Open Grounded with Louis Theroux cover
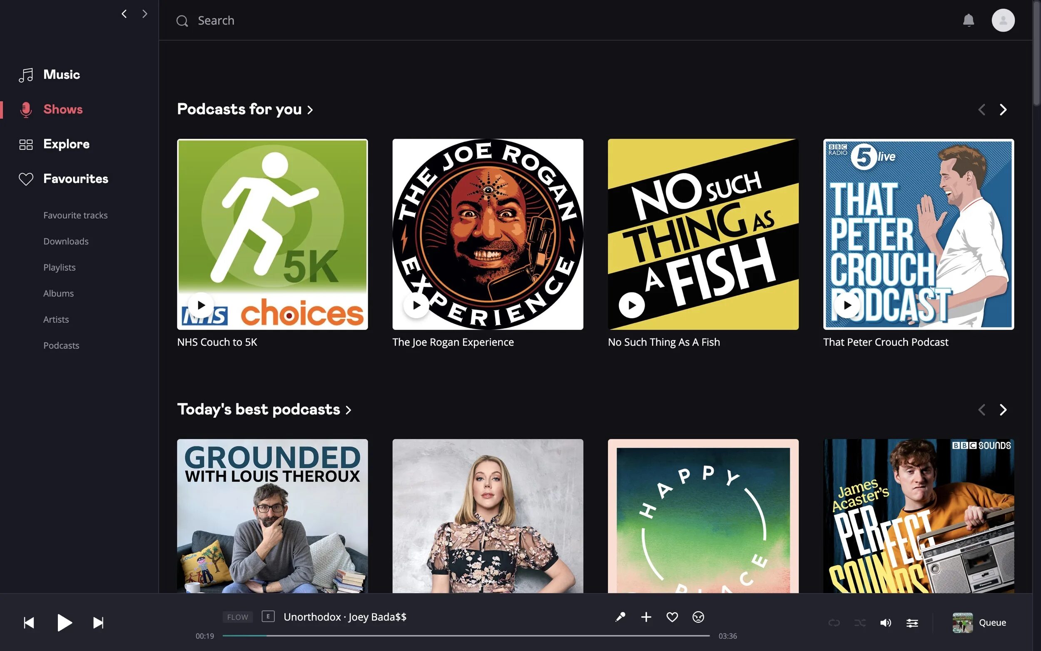Image resolution: width=1041 pixels, height=651 pixels. pyautogui.click(x=272, y=516)
